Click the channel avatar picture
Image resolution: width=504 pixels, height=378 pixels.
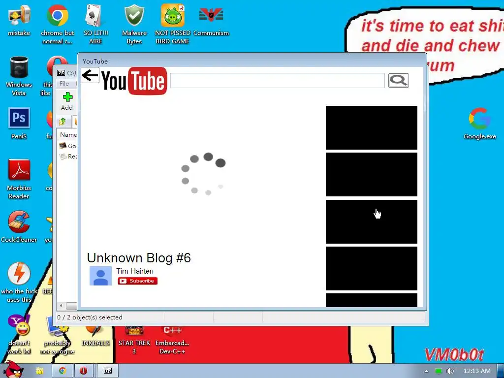pos(100,276)
